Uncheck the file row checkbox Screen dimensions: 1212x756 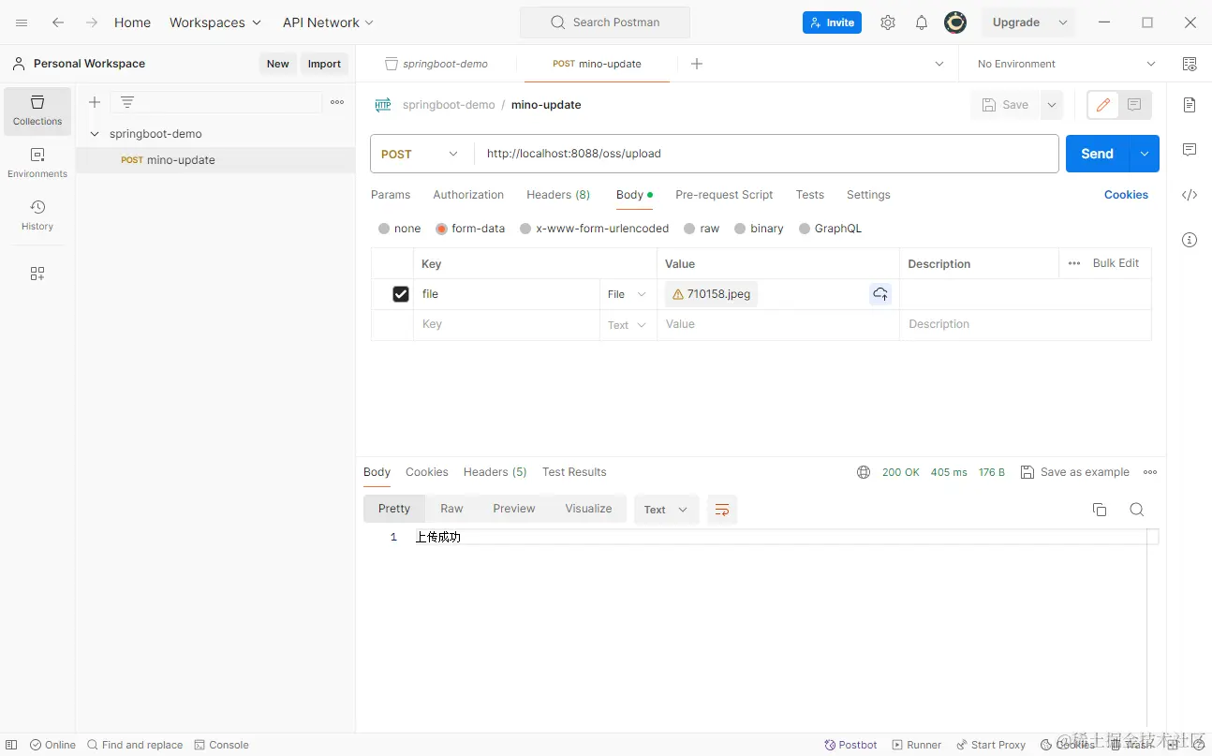pos(401,294)
